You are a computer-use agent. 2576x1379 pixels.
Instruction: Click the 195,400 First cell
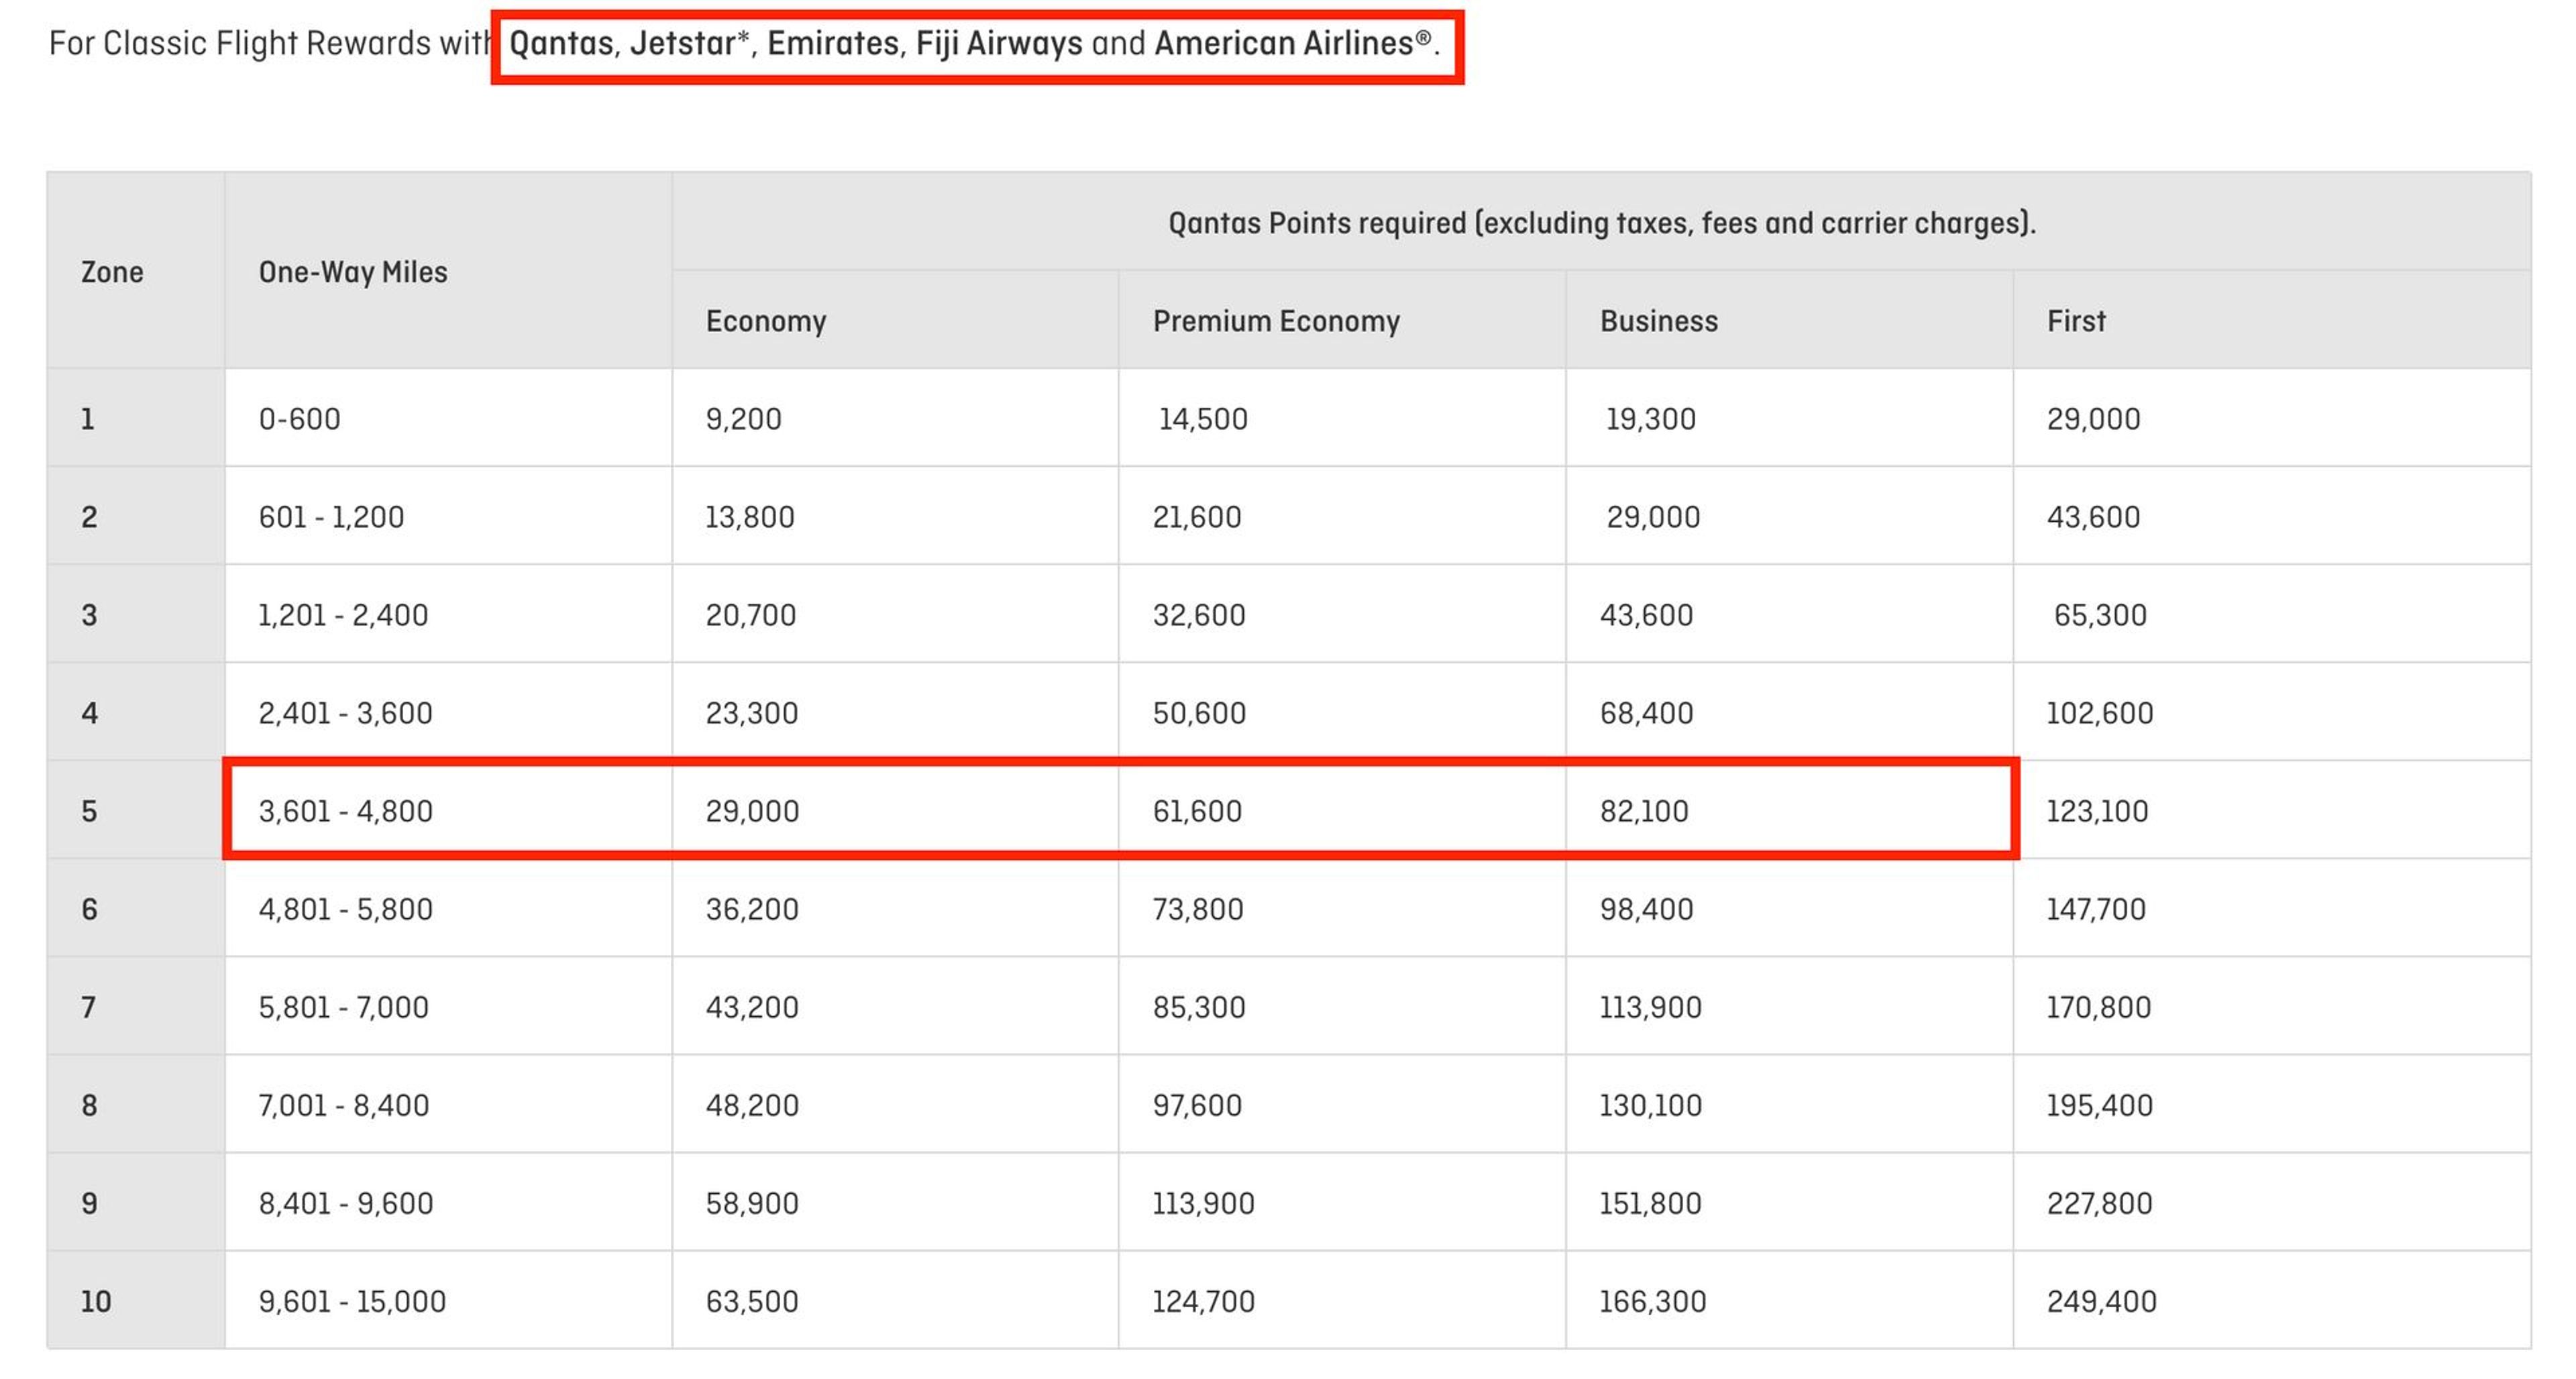pos(2272,1104)
